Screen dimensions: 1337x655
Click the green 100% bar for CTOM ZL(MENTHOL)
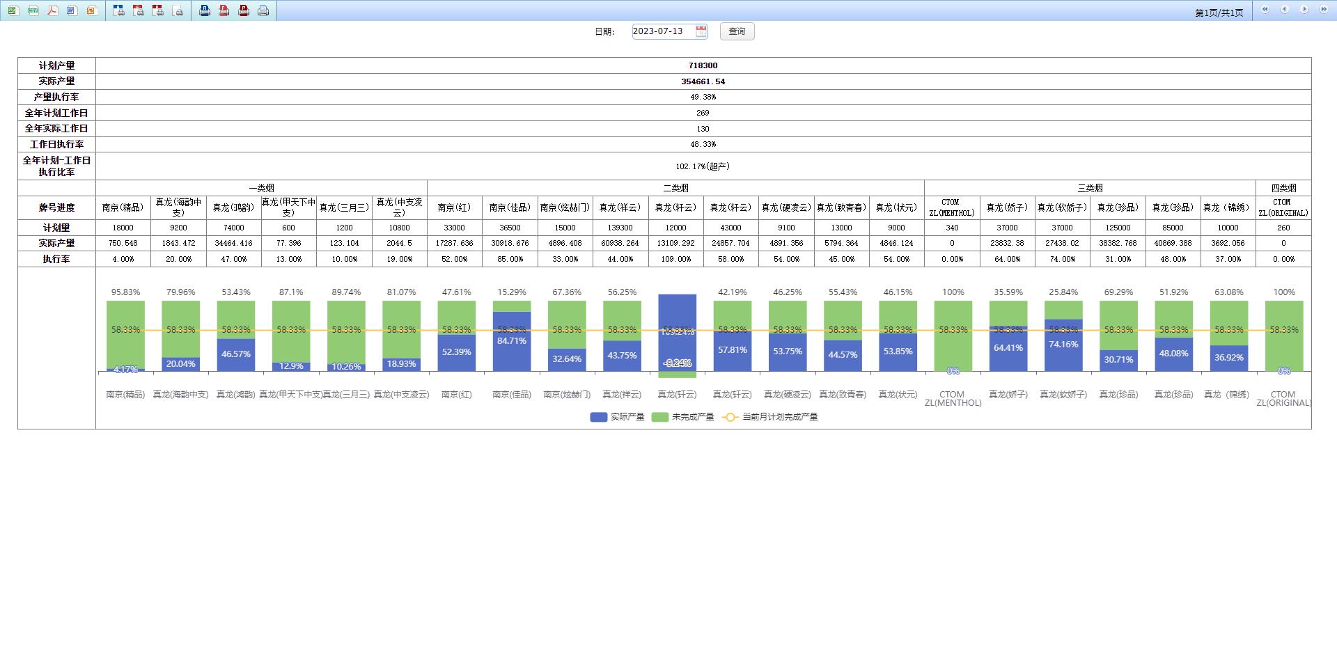pos(953,336)
